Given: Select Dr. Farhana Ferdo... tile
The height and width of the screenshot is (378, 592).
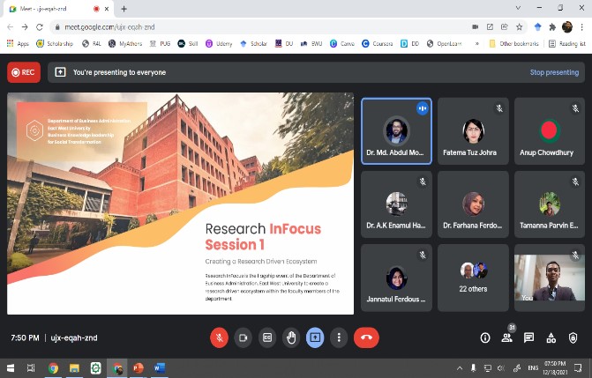Looking at the screenshot, I should click(473, 204).
